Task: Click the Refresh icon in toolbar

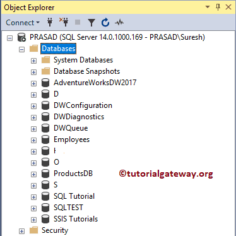Action: click(x=105, y=22)
